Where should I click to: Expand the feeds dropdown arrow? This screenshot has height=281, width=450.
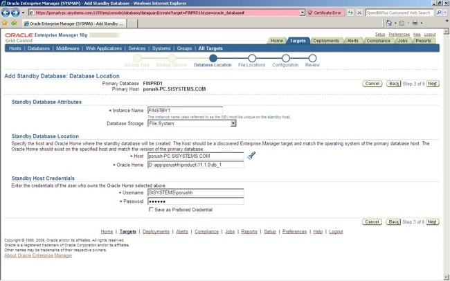click(408, 23)
